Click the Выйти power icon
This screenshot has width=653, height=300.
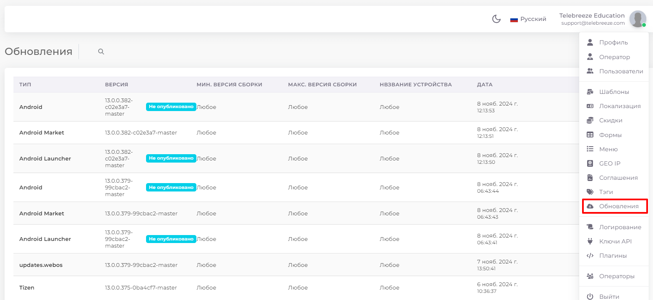point(590,297)
